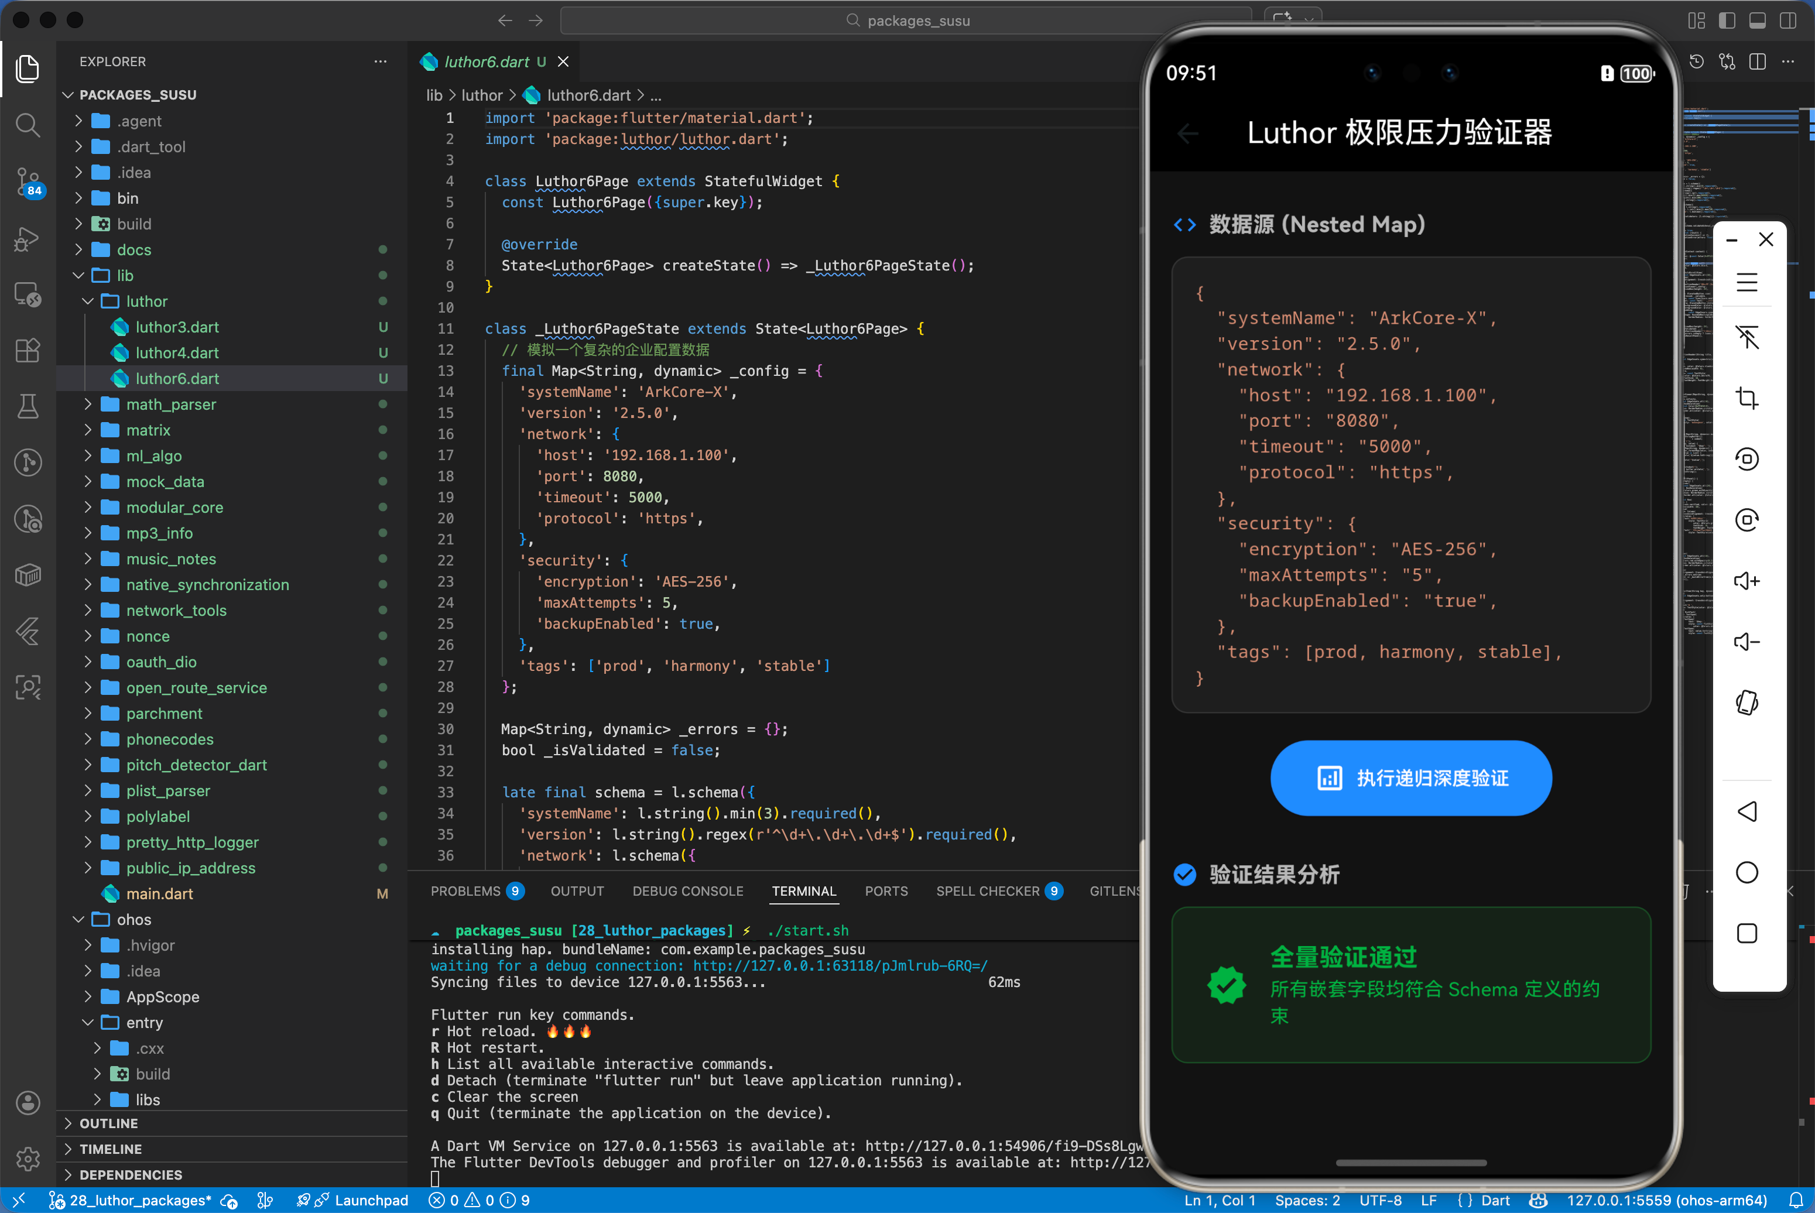Click the phone's bottom gesture pill bar

coord(1410,1162)
